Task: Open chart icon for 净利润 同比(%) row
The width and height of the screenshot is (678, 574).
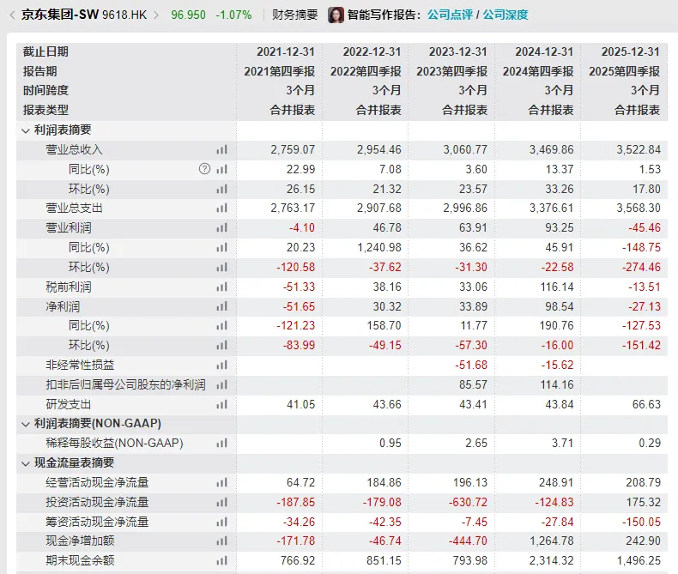Action: coord(221,325)
